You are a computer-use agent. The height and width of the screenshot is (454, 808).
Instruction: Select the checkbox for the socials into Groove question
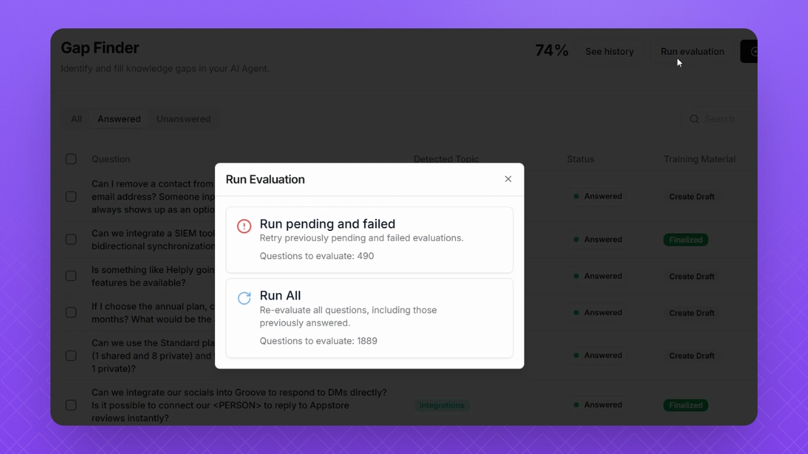71,405
